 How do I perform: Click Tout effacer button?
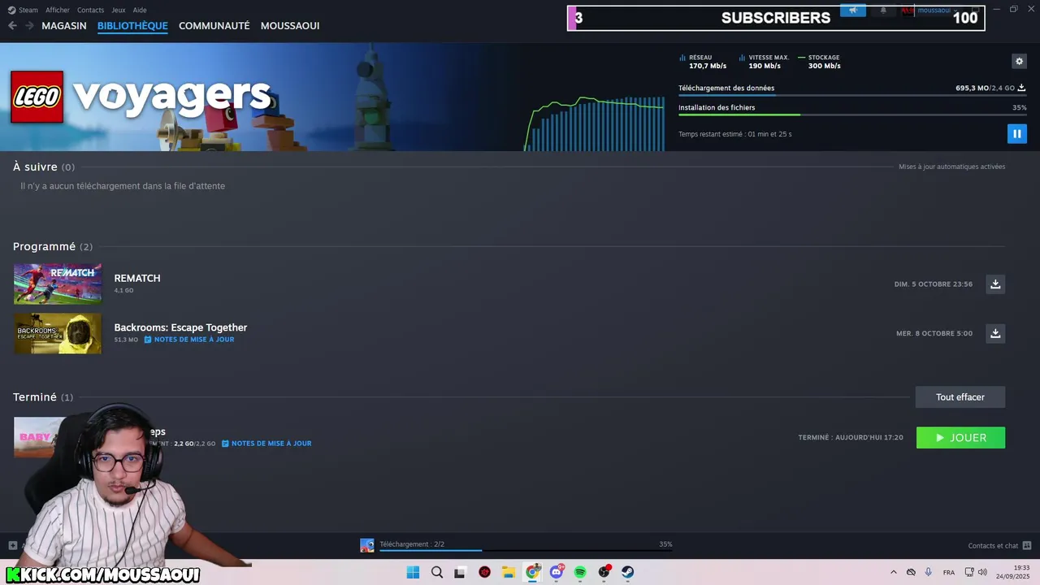coord(960,397)
